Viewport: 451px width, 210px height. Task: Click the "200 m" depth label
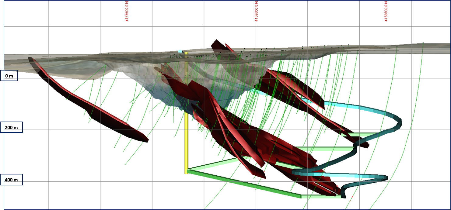click(11, 127)
